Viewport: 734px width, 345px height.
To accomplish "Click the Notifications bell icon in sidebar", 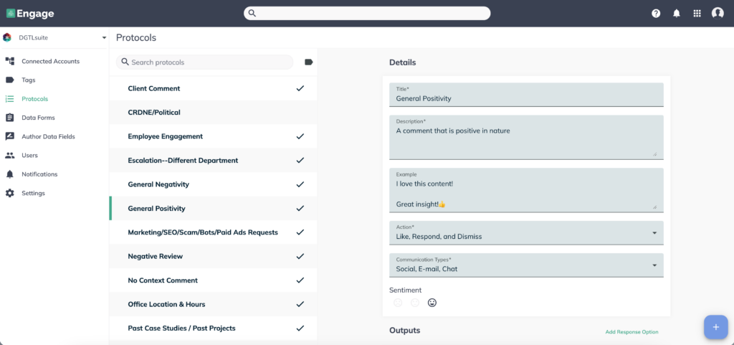I will tap(10, 174).
